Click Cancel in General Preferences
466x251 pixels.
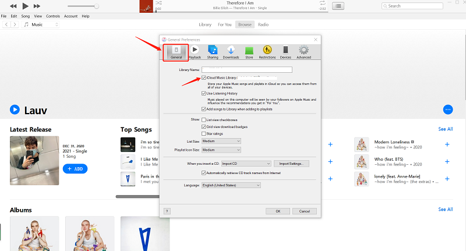(304, 211)
